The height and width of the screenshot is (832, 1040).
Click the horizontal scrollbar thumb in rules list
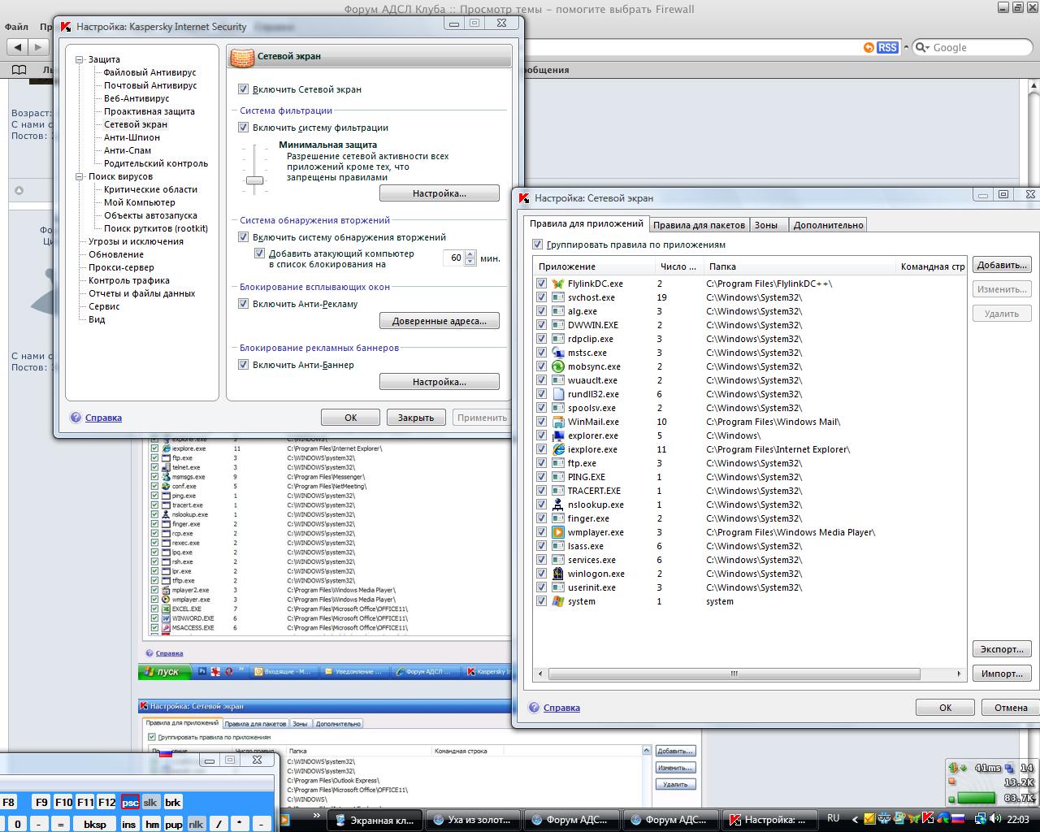pyautogui.click(x=734, y=674)
